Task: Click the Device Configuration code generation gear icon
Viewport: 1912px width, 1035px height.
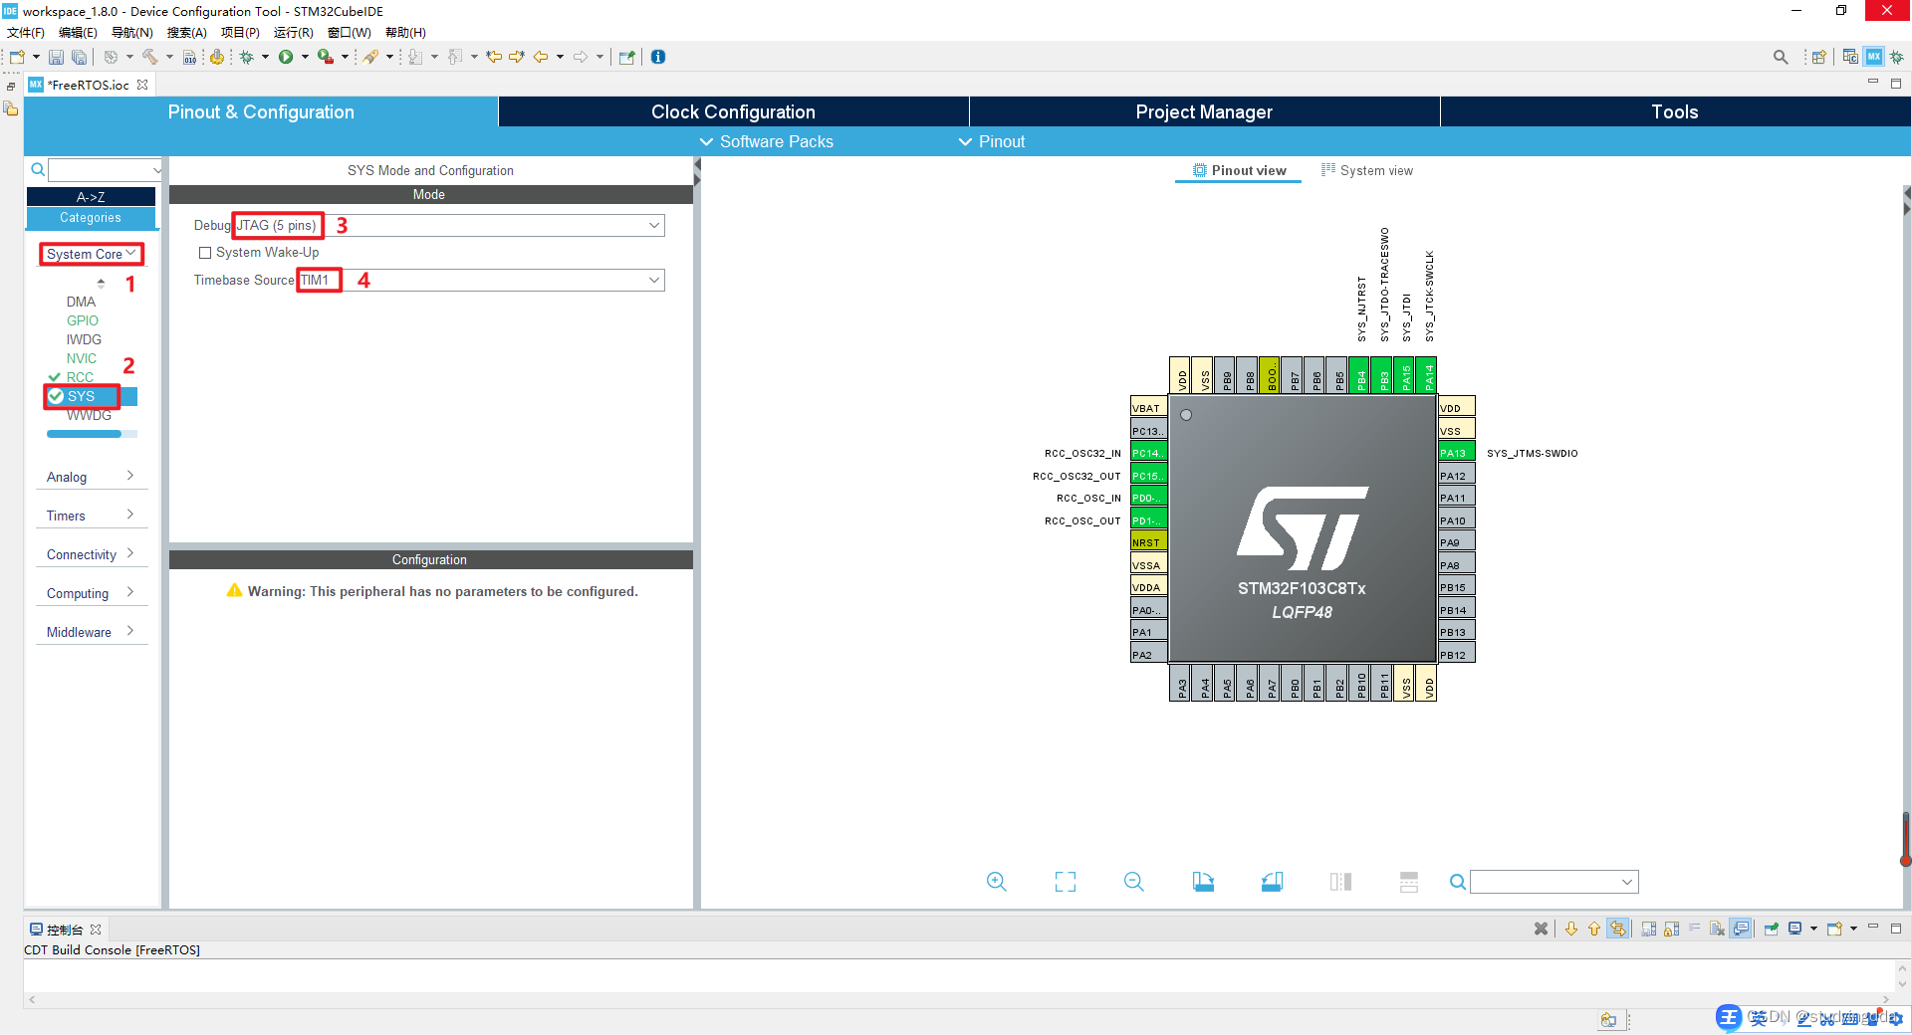Action: pyautogui.click(x=216, y=57)
